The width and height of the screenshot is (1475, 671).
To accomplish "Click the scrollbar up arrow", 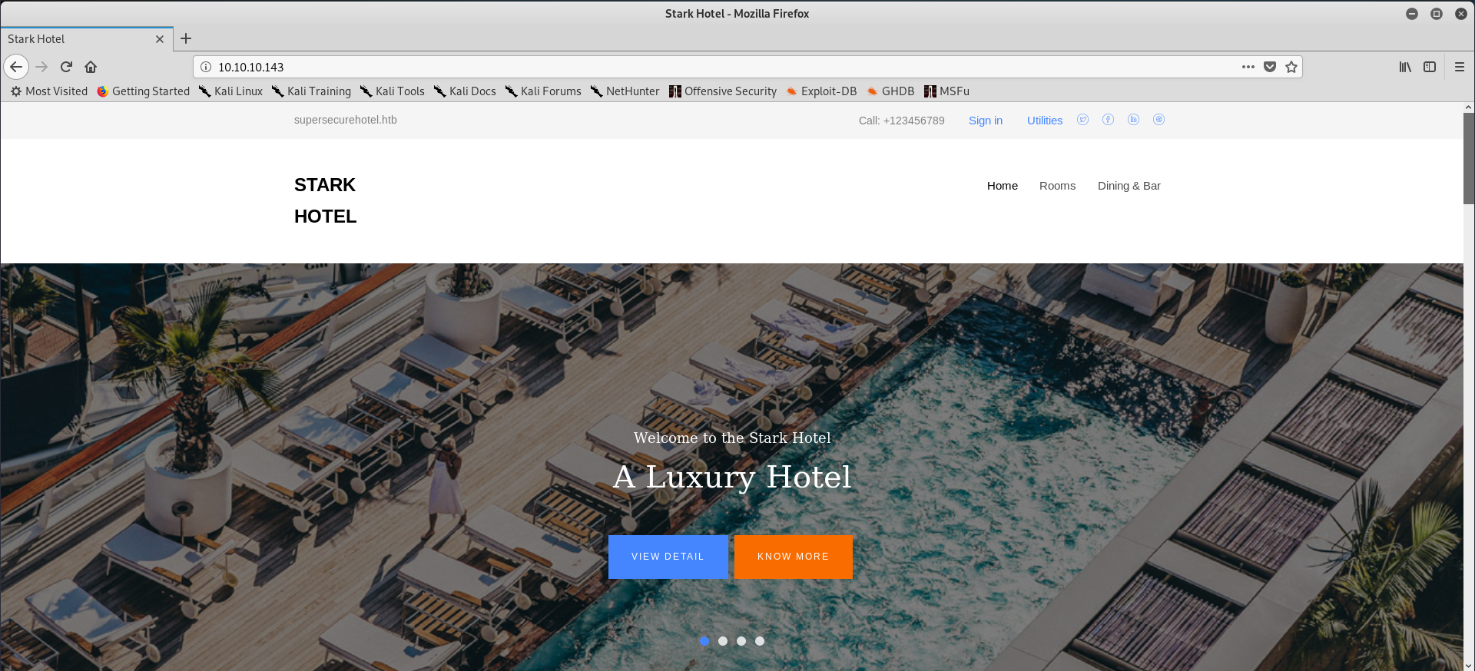I will point(1469,107).
